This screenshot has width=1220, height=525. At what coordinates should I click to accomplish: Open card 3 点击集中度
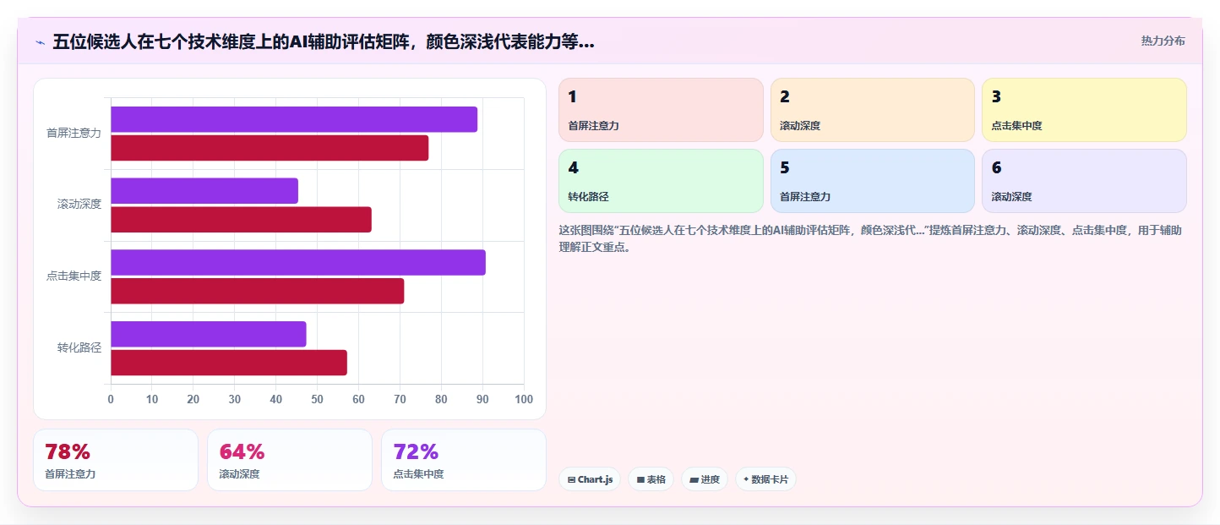coord(1084,110)
